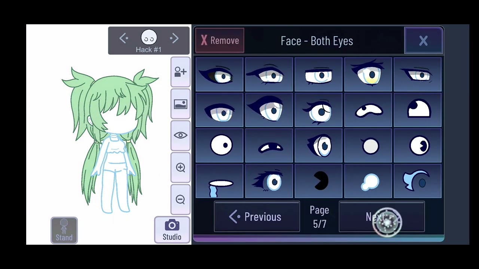Zoom out with the magnifier minus icon
Viewport: 479px width, 269px height.
tap(180, 200)
